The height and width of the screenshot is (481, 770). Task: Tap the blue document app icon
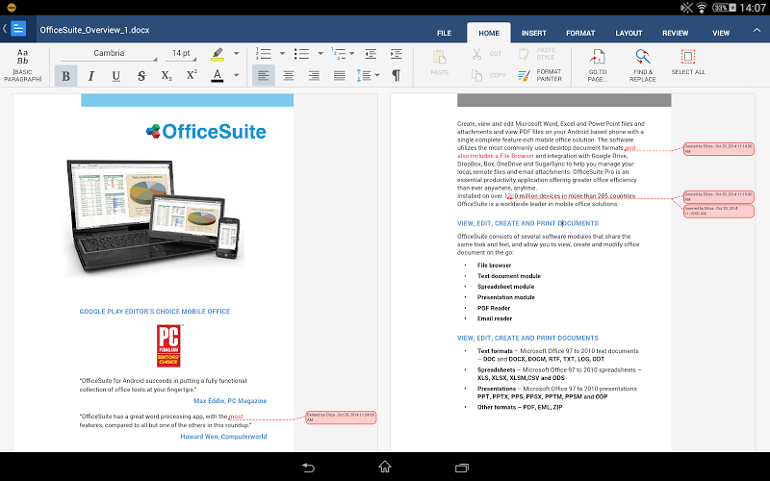coord(18,29)
